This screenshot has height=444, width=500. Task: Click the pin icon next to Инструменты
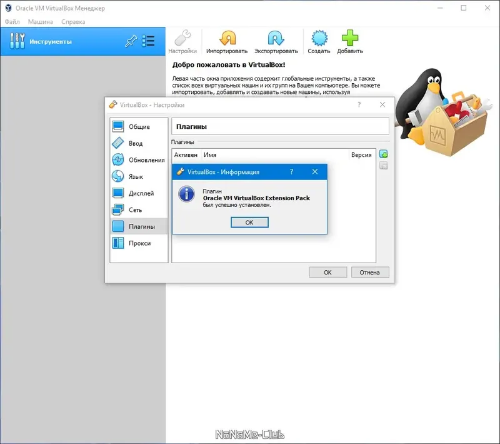(131, 41)
